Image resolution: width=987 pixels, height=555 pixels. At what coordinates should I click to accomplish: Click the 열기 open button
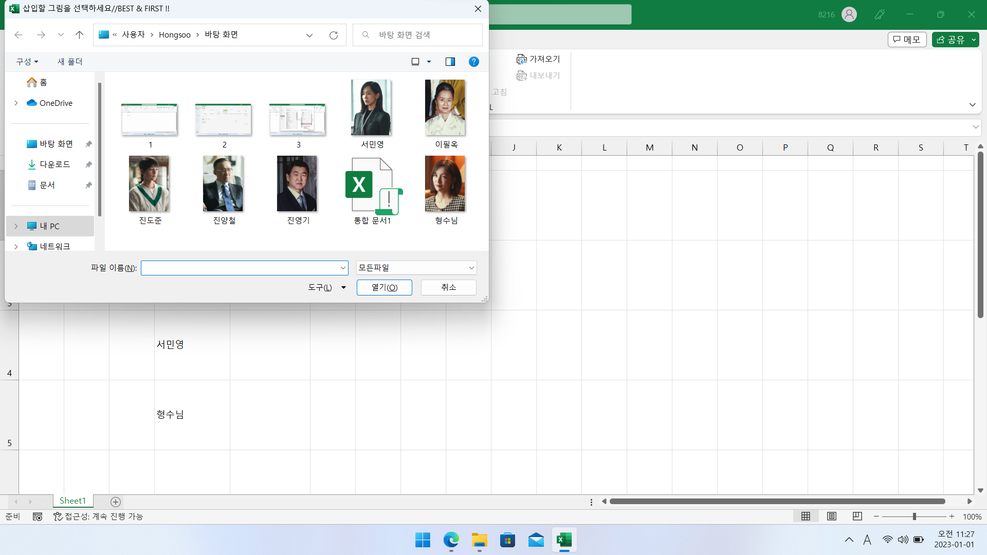click(384, 287)
